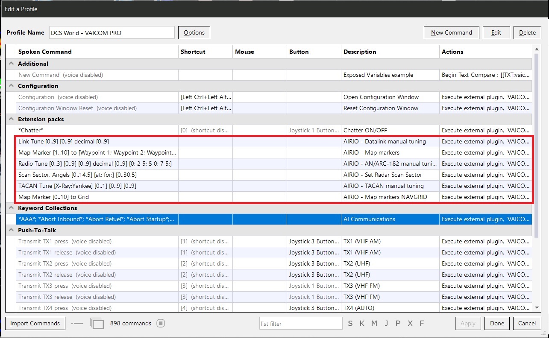
Task: Click 'Open Configuration Window' description cell
Action: pyautogui.click(x=390, y=97)
